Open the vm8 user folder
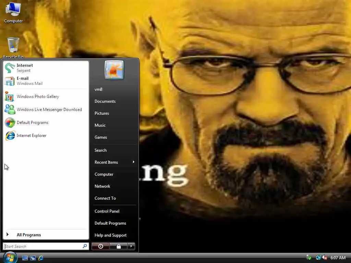The height and width of the screenshot is (263, 351). [x=114, y=89]
